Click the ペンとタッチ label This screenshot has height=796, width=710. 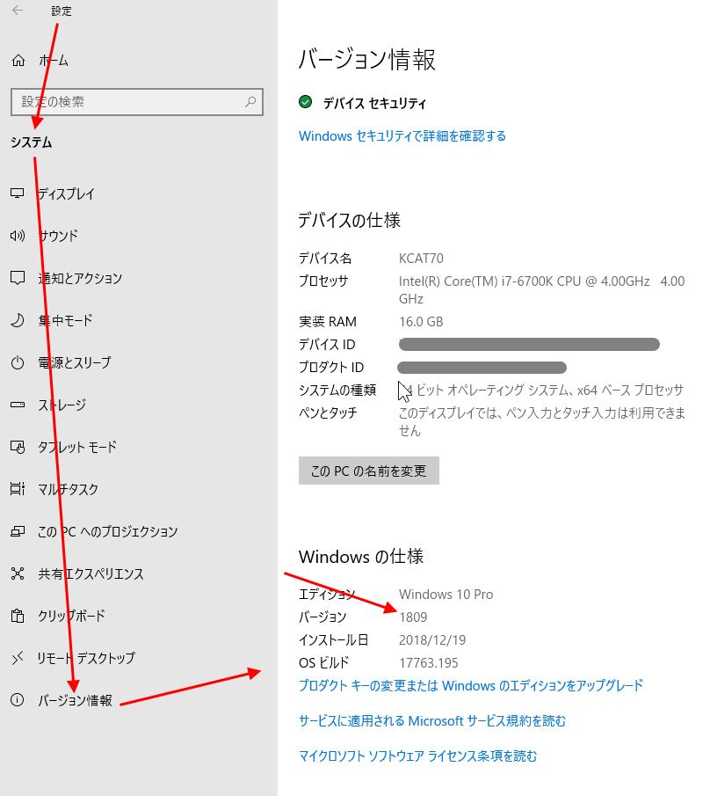coord(328,413)
